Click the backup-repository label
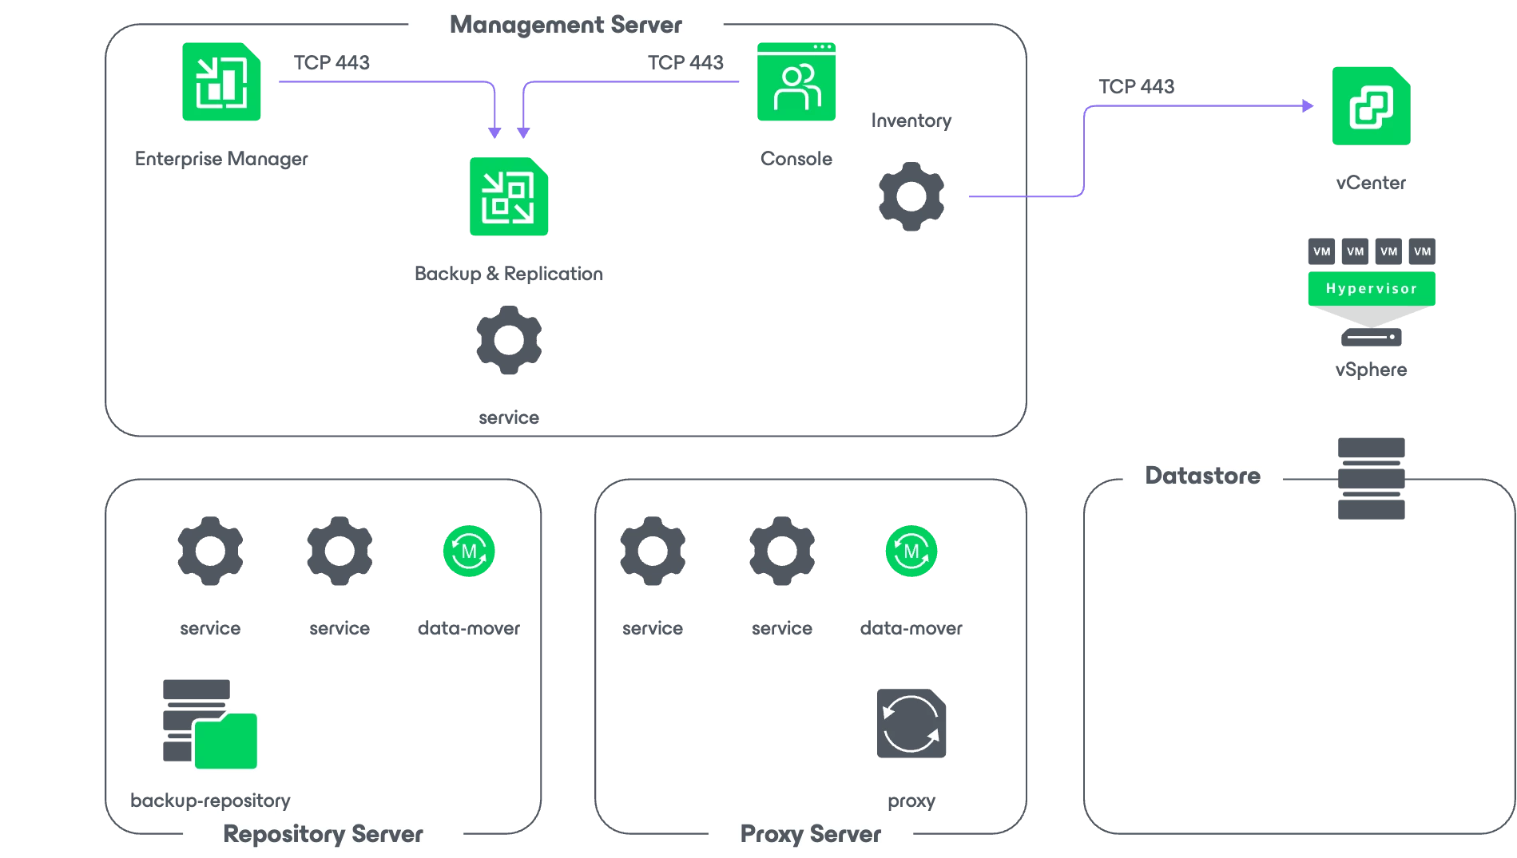Viewport: 1517px width, 858px height. click(210, 801)
